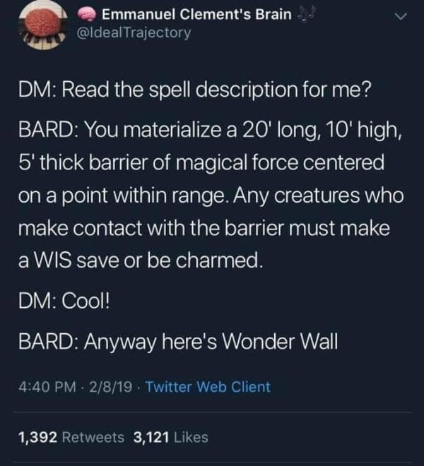The width and height of the screenshot is (424, 466).
Task: Click the 4:40 PM timestamp
Action: 47,387
